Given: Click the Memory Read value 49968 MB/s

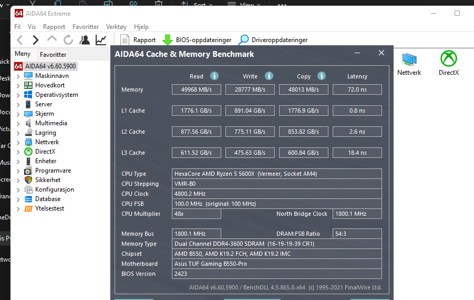Looking at the screenshot, I should (x=197, y=89).
